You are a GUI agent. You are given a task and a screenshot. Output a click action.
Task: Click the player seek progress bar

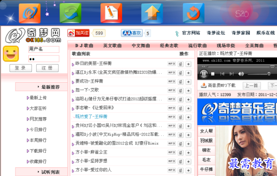click(241, 67)
